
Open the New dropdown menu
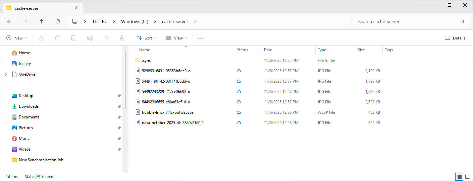coord(17,38)
